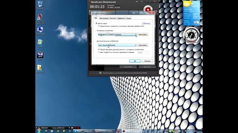The height and width of the screenshot is (133, 238).
Task: Click the hardware accelerated H.264 encoder tip
Action: 125,73
